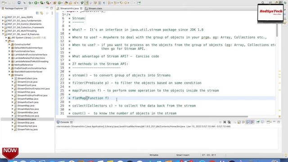The image size is (288, 162).
Task: Toggle Link with Editor in Package Explorer
Action: click(x=42, y=13)
